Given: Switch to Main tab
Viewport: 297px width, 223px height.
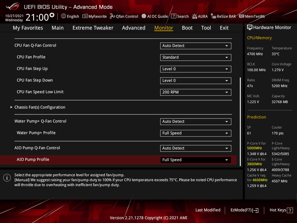Looking at the screenshot, I should (58, 28).
